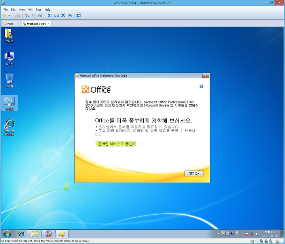The image size is (285, 244).
Task: Enter full screen mode icon
Action: [x=63, y=15]
